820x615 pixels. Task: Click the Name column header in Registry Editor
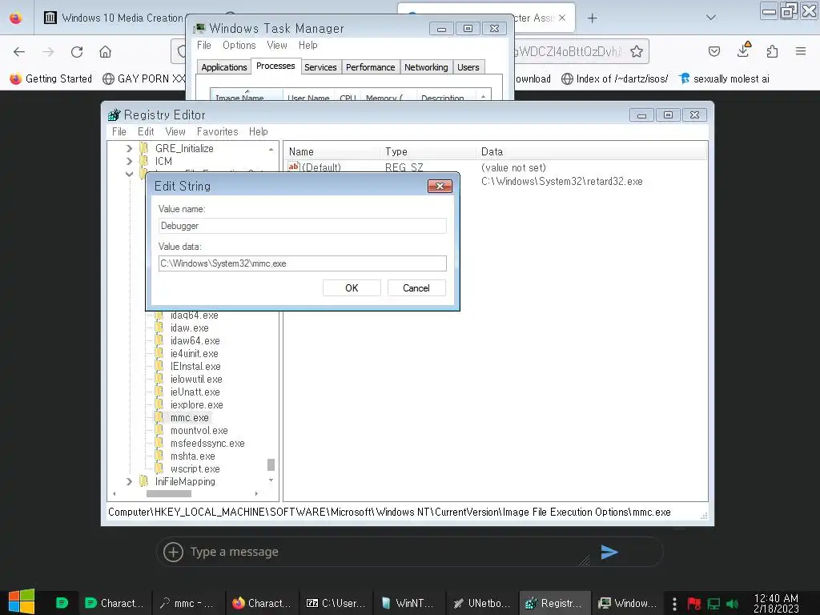(x=332, y=151)
